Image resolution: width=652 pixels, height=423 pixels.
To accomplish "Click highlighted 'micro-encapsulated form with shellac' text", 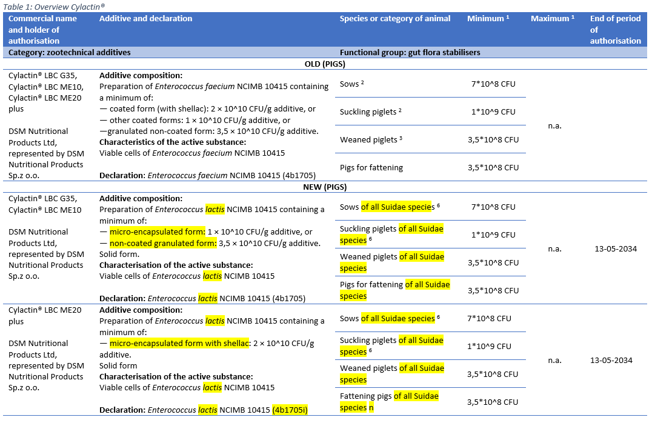I will [x=179, y=344].
